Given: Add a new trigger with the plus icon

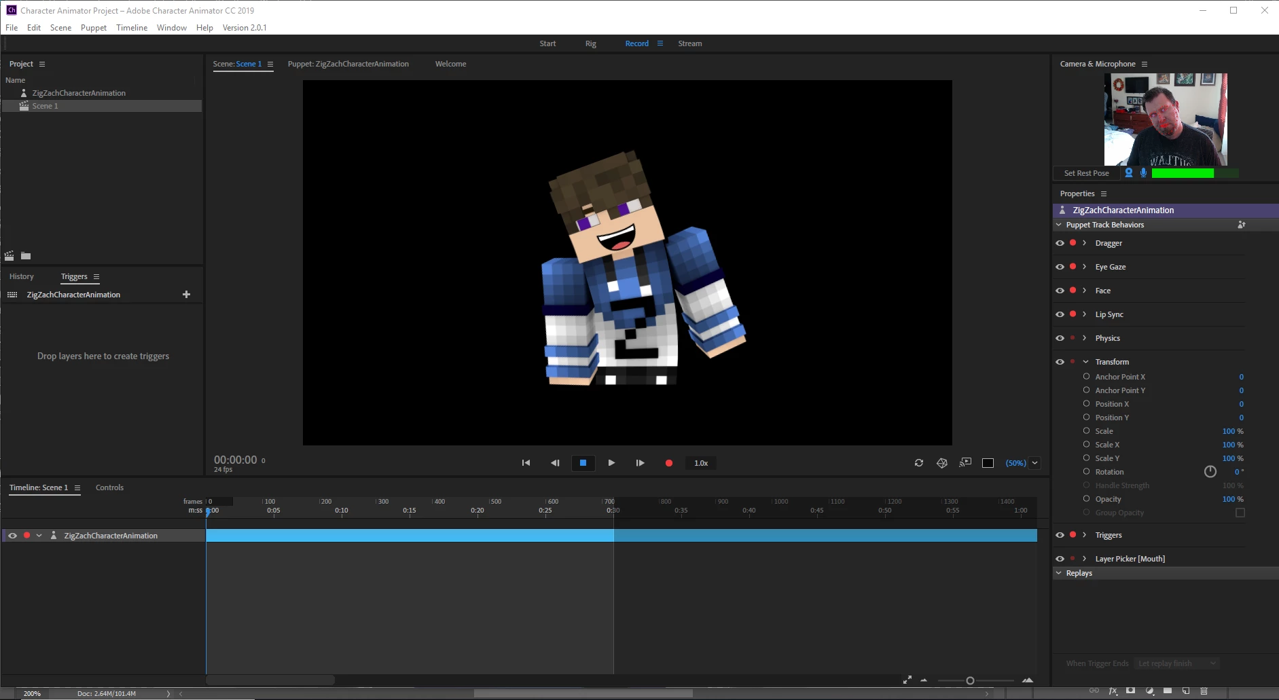Looking at the screenshot, I should tap(186, 295).
